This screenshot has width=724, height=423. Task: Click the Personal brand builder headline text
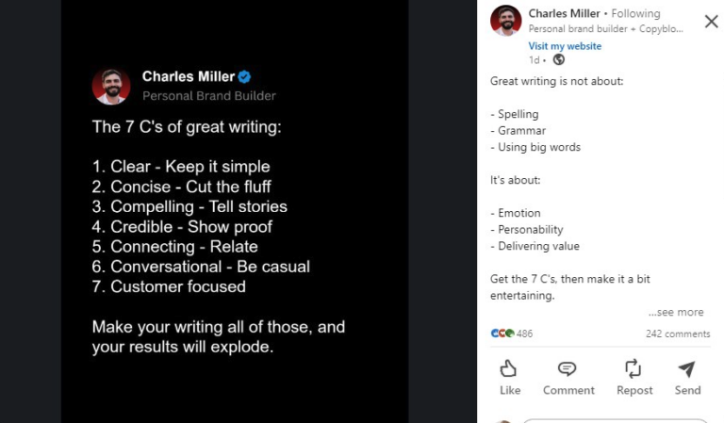pos(604,29)
